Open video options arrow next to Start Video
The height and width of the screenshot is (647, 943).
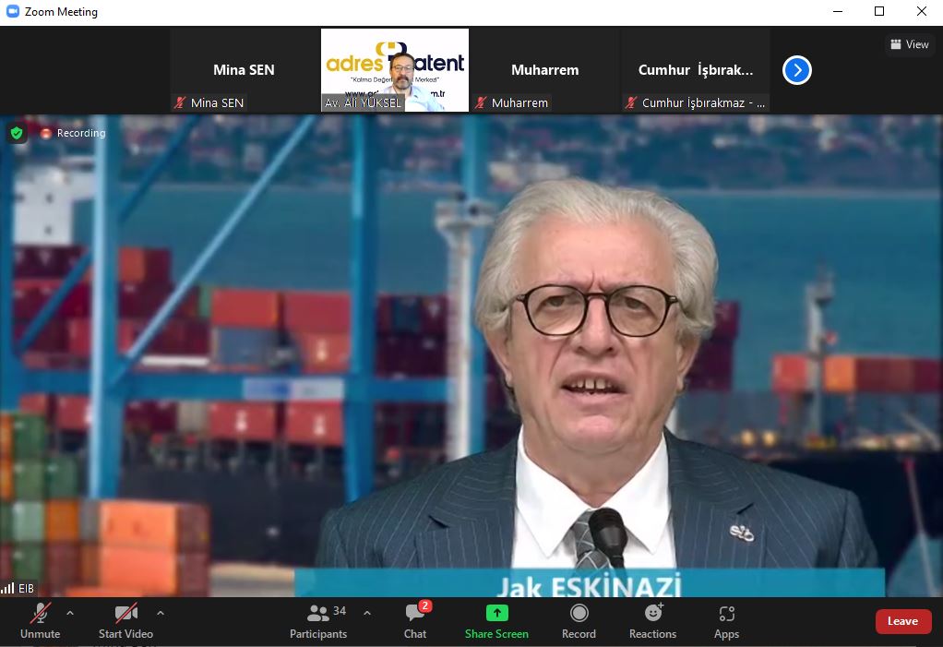click(x=161, y=614)
